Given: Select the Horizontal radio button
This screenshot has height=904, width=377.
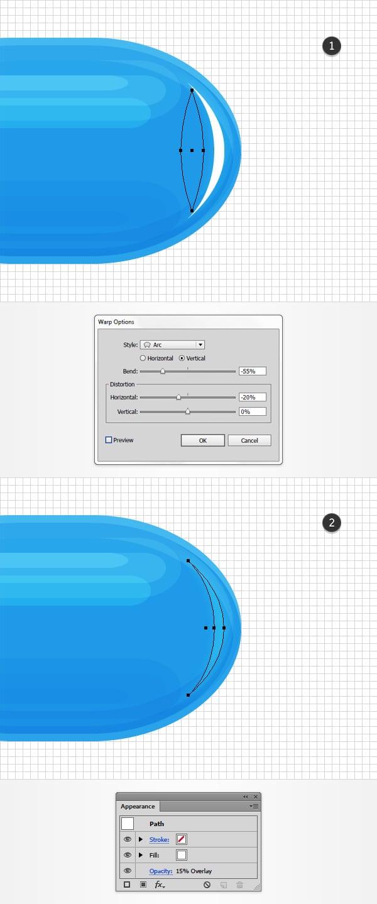Looking at the screenshot, I should (143, 358).
